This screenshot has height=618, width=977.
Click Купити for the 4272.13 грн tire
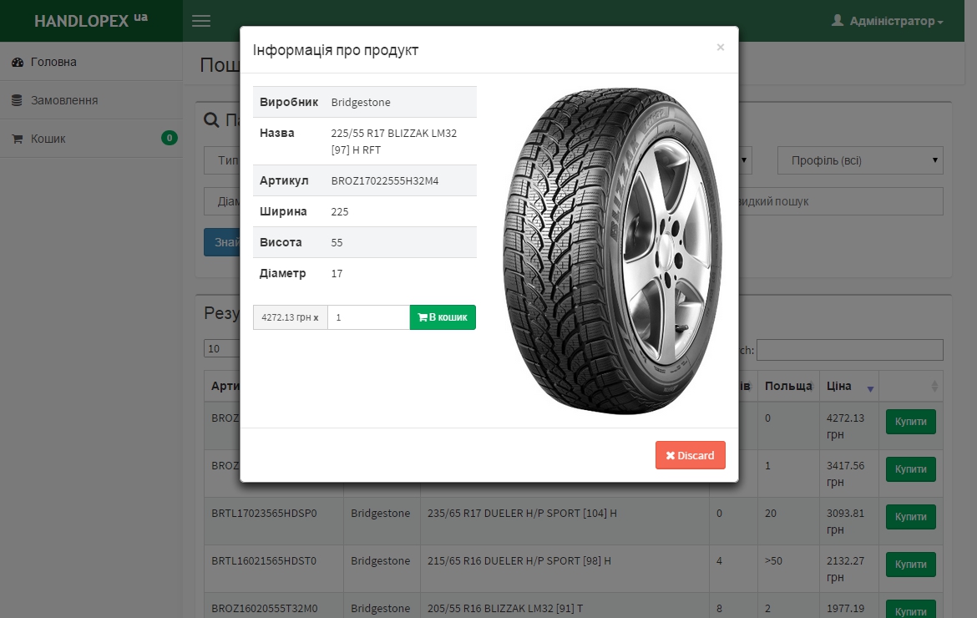click(x=910, y=422)
